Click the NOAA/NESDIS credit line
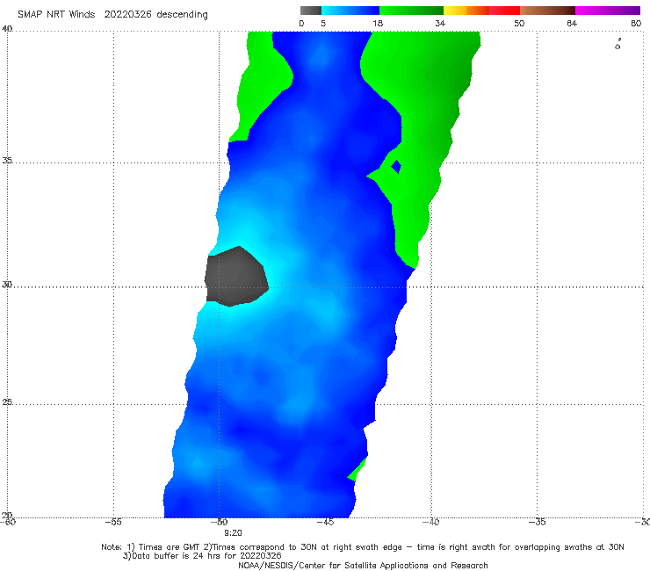 pyautogui.click(x=363, y=566)
